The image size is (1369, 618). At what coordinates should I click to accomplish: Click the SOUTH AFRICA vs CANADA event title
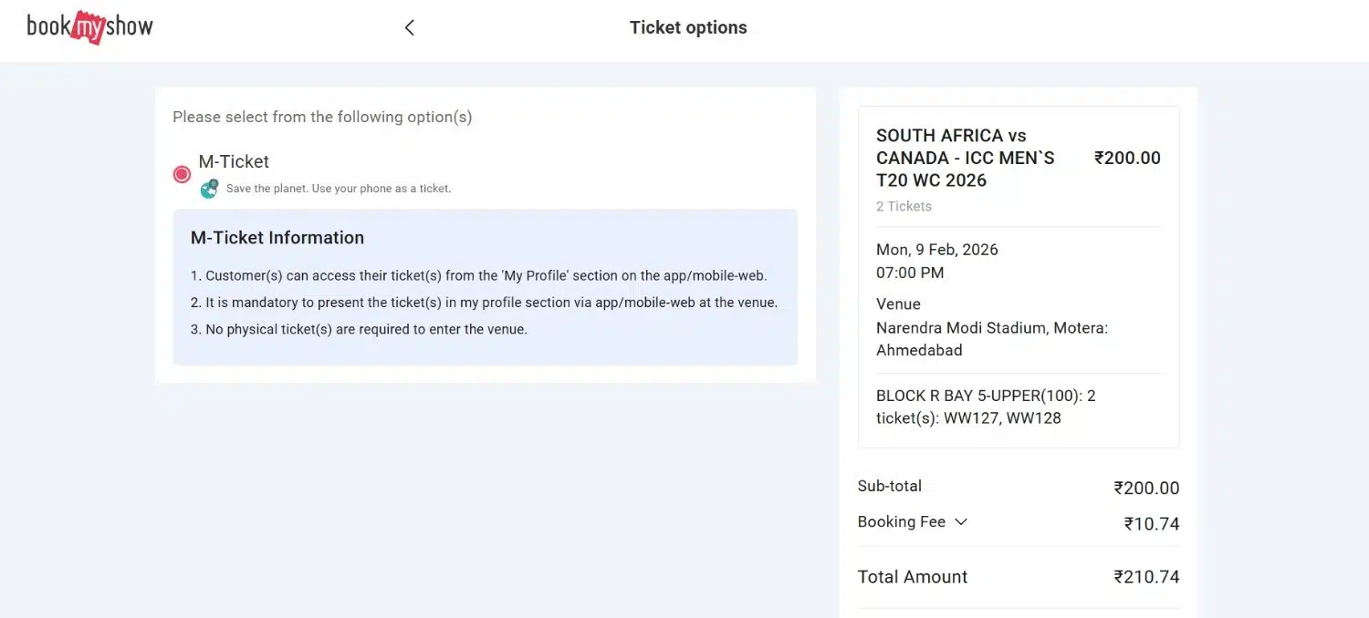(x=966, y=158)
